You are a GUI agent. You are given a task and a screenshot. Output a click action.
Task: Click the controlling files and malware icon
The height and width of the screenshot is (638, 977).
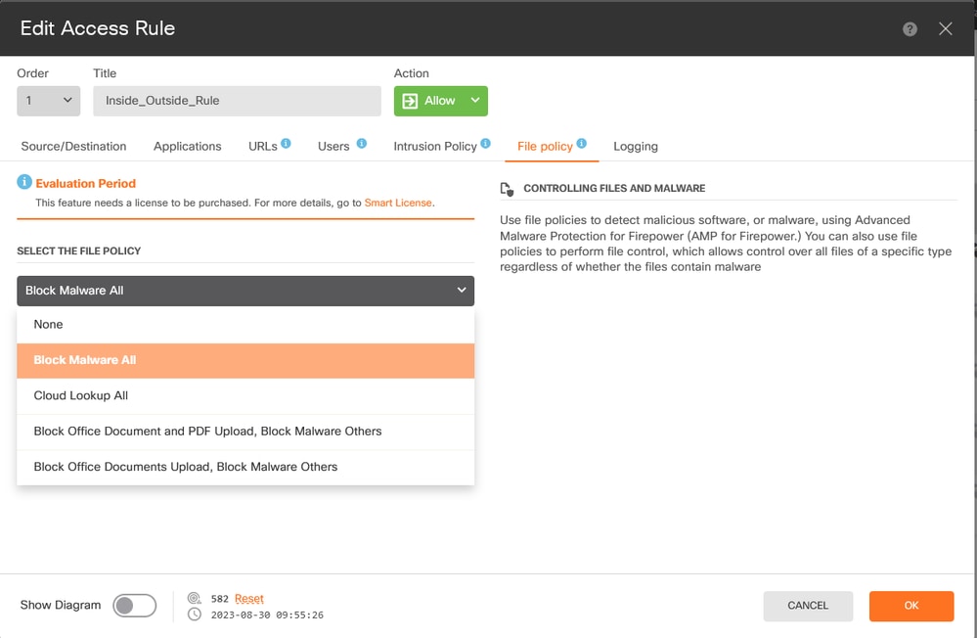507,189
